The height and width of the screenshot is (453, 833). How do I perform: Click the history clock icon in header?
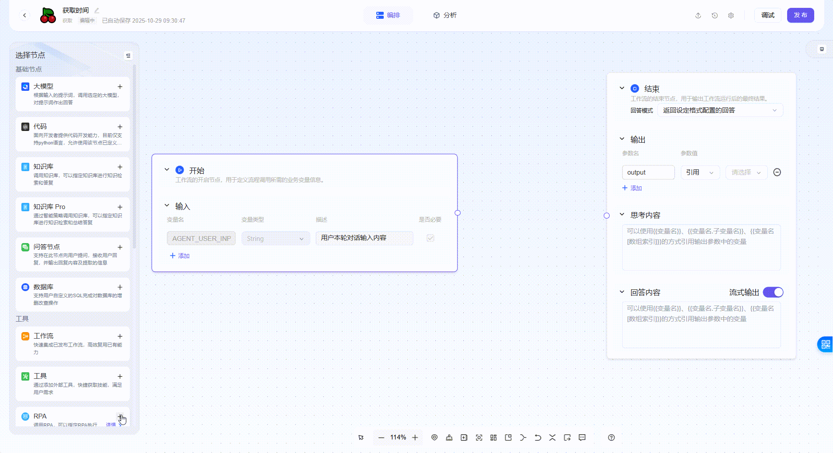pos(715,15)
